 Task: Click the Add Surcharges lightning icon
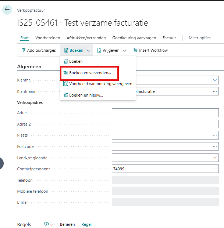[24, 50]
